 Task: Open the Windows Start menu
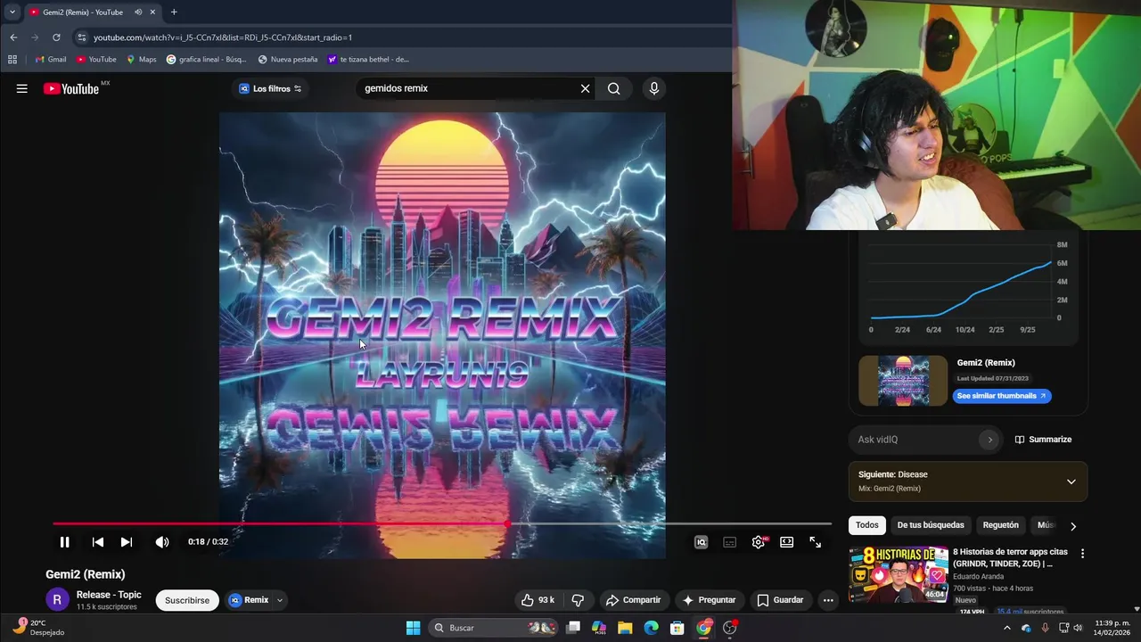(414, 628)
